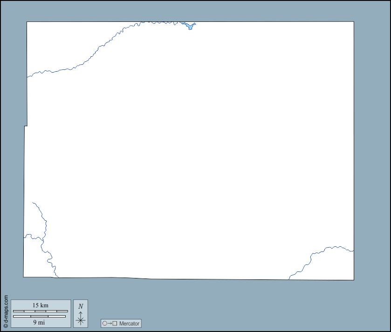
Task: Click the miles scale bar
Action: 39,317
